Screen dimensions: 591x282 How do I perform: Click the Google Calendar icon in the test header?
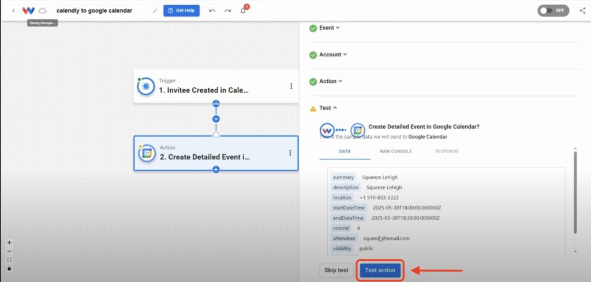pos(358,131)
